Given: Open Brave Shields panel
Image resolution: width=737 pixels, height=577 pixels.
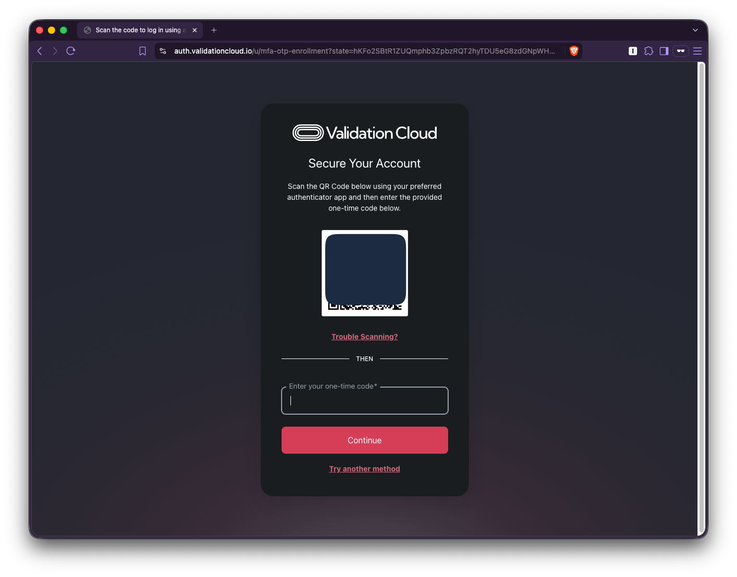Looking at the screenshot, I should [x=574, y=51].
